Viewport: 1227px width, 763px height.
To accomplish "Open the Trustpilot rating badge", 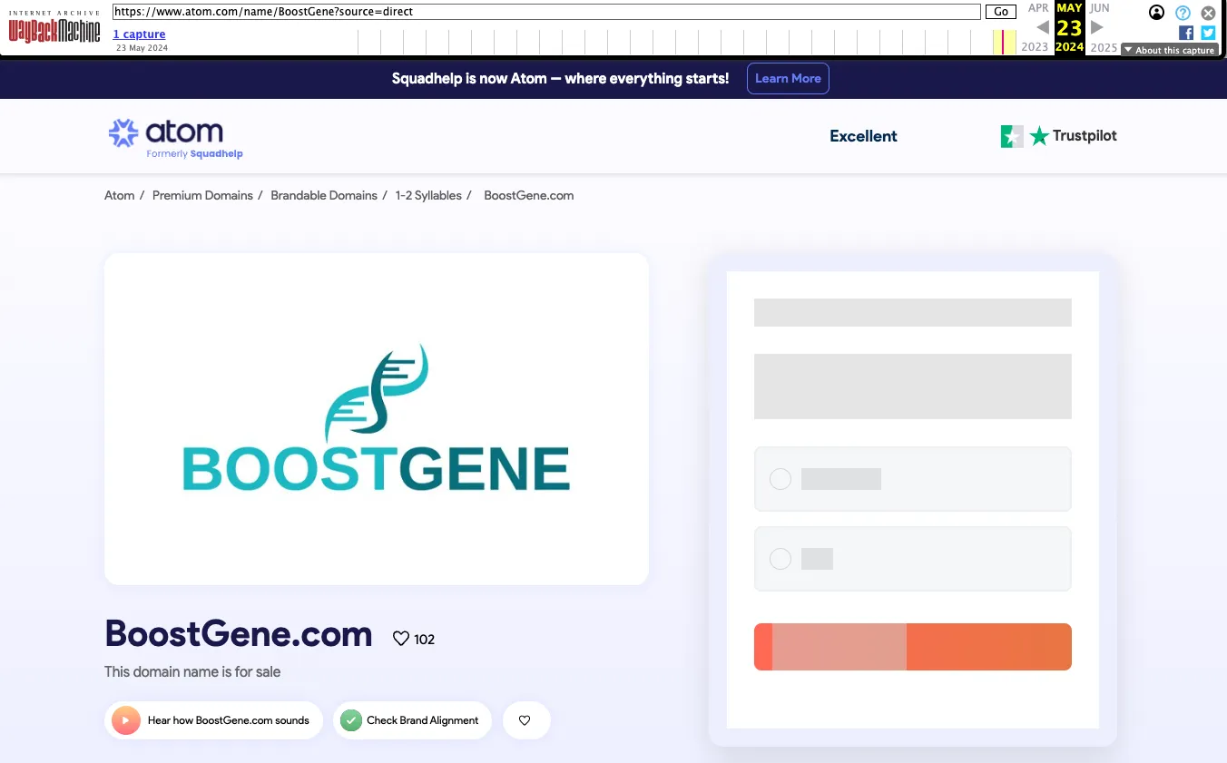I will (1058, 136).
